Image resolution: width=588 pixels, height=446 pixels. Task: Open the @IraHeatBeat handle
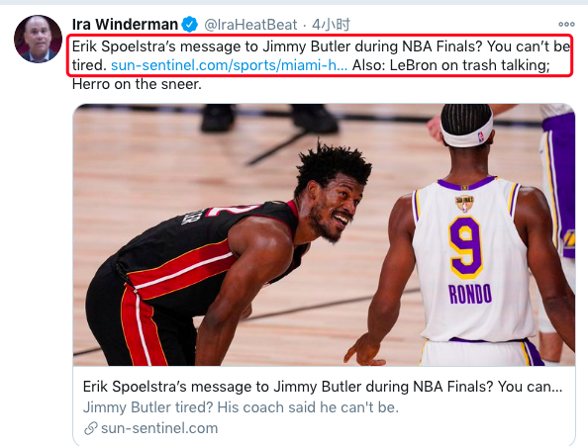click(x=250, y=25)
